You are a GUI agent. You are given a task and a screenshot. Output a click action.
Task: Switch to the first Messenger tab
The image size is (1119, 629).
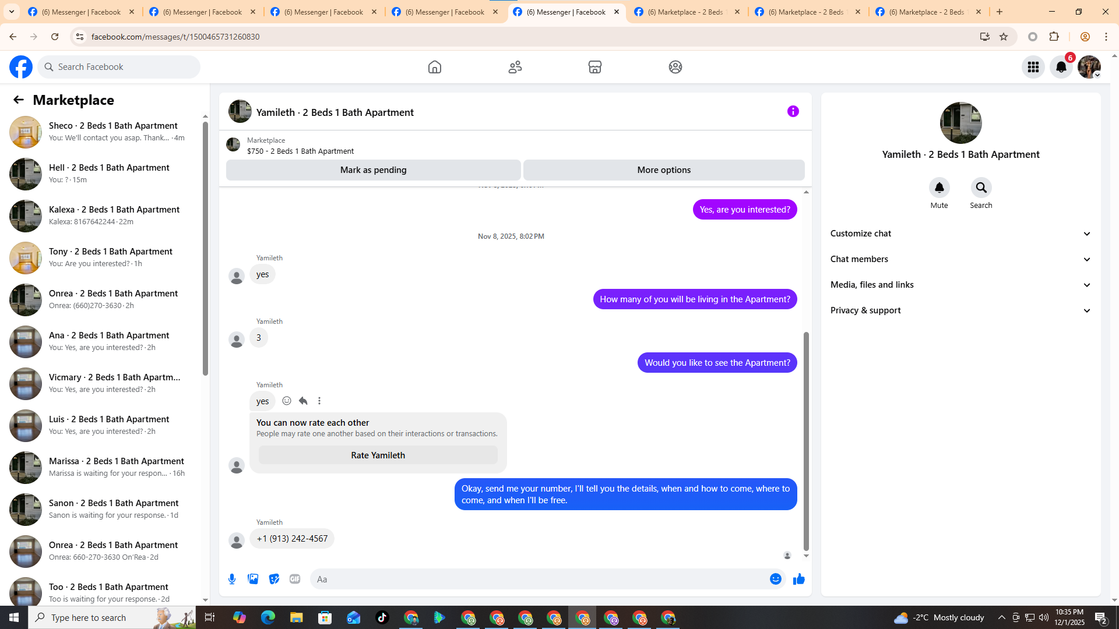click(x=82, y=12)
